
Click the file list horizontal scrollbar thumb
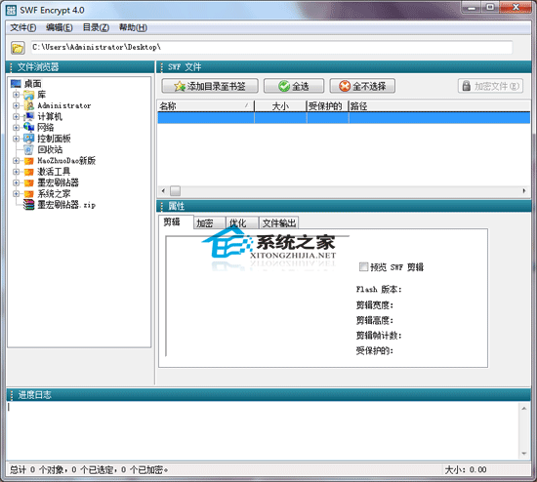[x=176, y=190]
